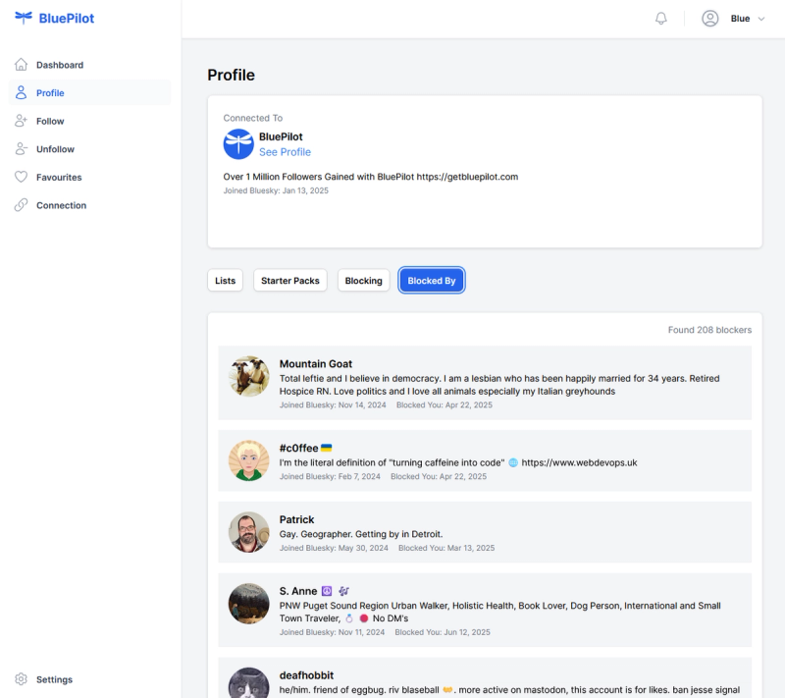Open Connection via chain link icon
The width and height of the screenshot is (785, 698).
coord(21,205)
